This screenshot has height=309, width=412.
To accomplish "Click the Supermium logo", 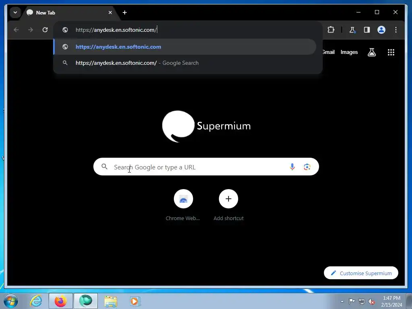I will [206, 126].
